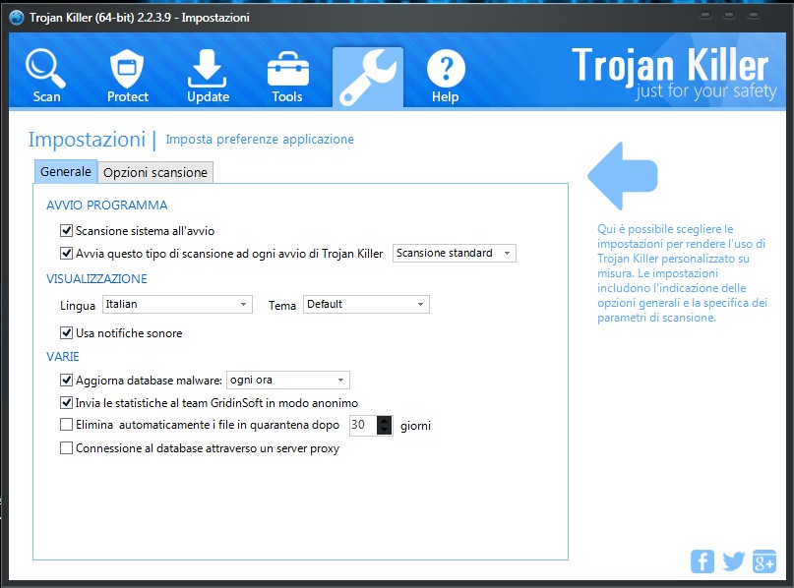This screenshot has width=794, height=588.
Task: Toggle Avvia questo tipo di scansione checkbox
Action: tap(66, 253)
